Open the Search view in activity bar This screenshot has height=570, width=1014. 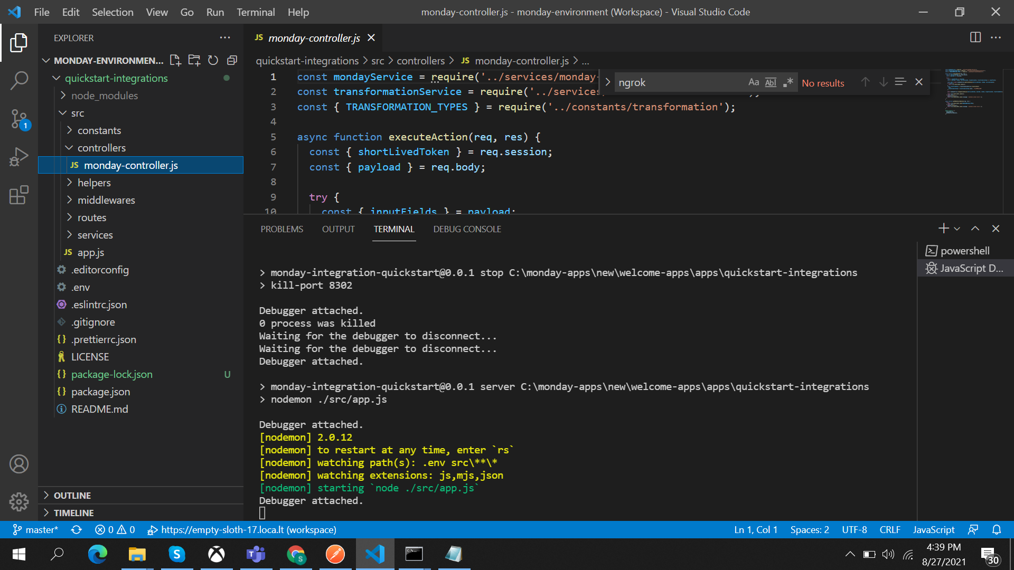19,81
